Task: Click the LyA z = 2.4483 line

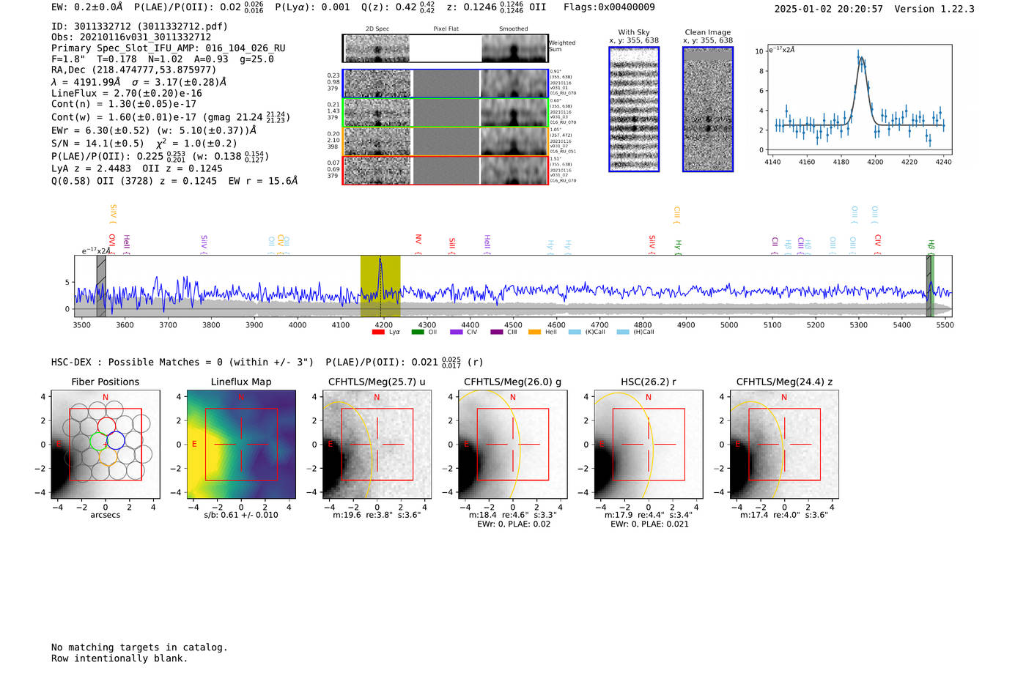Action: (137, 168)
